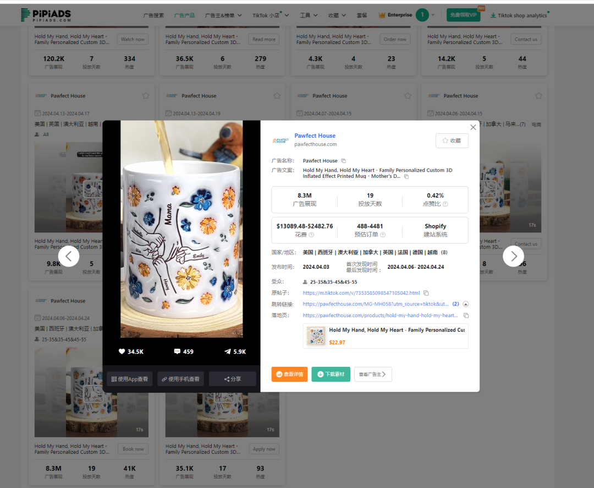Click the help icon next to estimated orders

point(383,235)
